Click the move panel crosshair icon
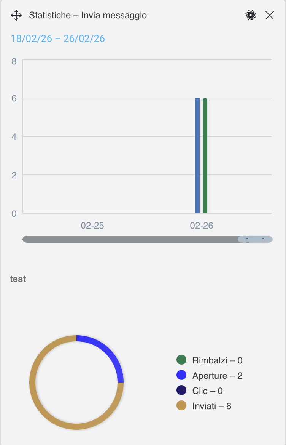This screenshot has height=445, width=286. [16, 16]
